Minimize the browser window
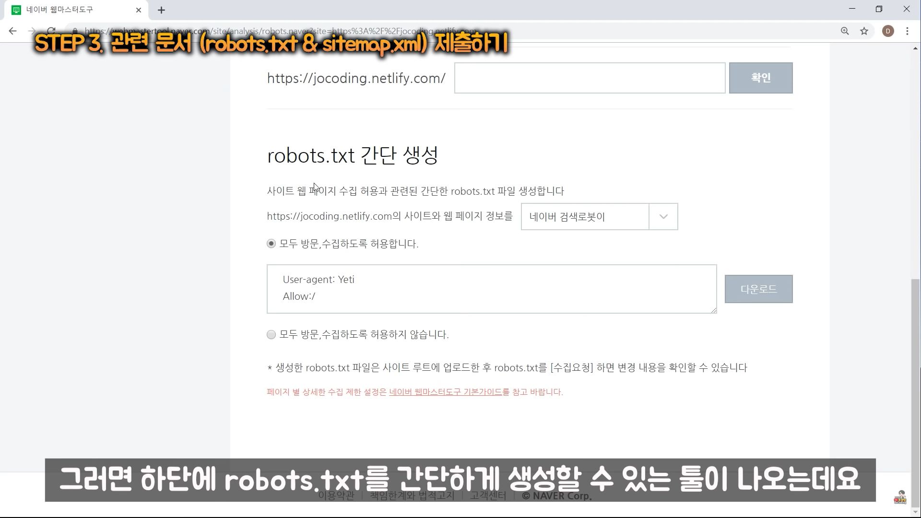This screenshot has height=518, width=921. (852, 9)
